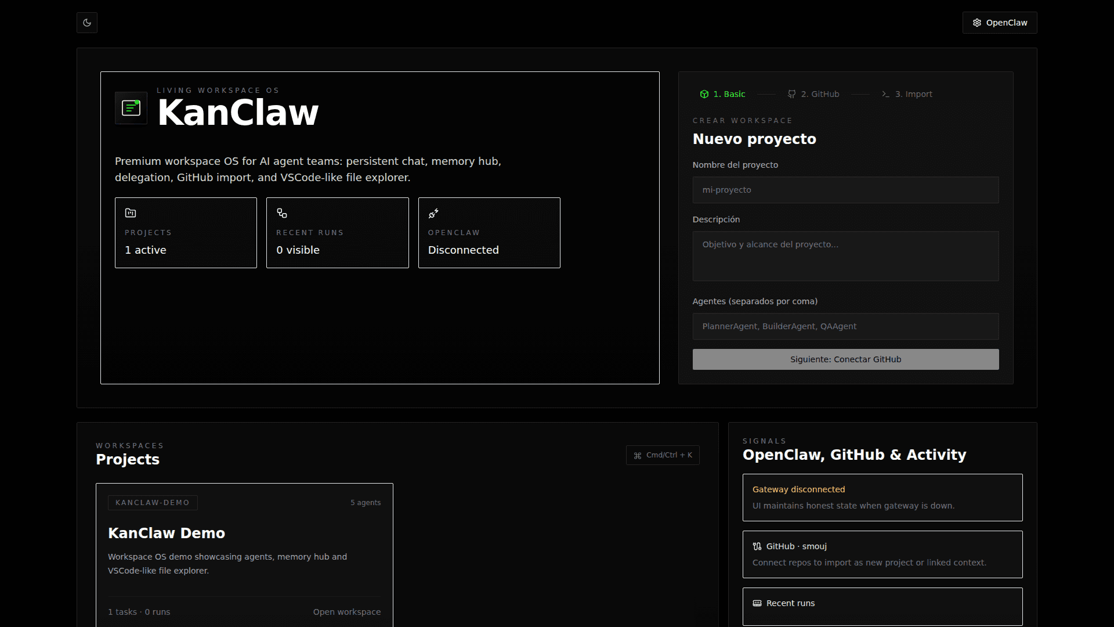
Task: Switch to the 3. Import wizard step
Action: [913, 94]
